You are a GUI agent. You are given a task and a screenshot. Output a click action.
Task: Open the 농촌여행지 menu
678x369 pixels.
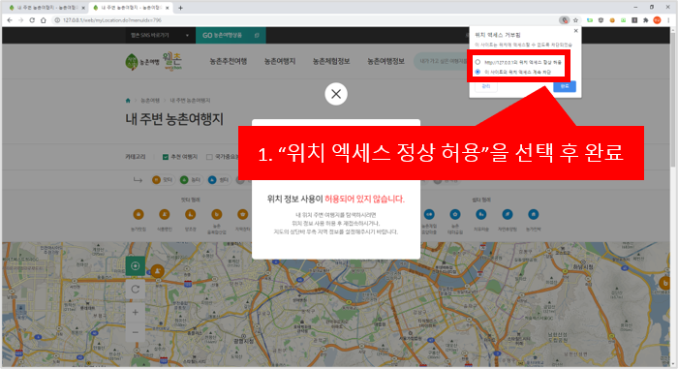pos(280,61)
